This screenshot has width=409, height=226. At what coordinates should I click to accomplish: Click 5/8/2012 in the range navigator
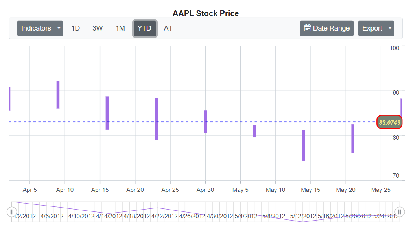click(x=274, y=216)
